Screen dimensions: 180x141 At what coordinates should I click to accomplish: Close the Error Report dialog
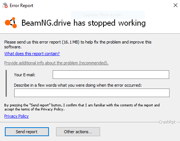tap(176, 5)
